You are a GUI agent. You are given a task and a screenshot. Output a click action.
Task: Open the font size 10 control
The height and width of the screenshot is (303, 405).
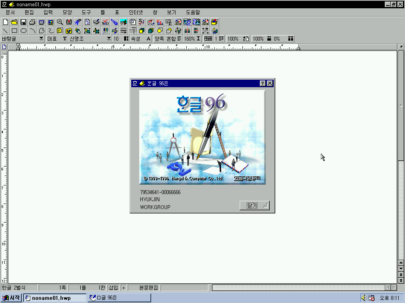point(121,39)
